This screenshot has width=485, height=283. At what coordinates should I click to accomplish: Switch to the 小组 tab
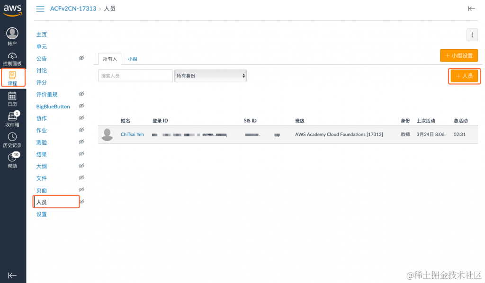[133, 59]
